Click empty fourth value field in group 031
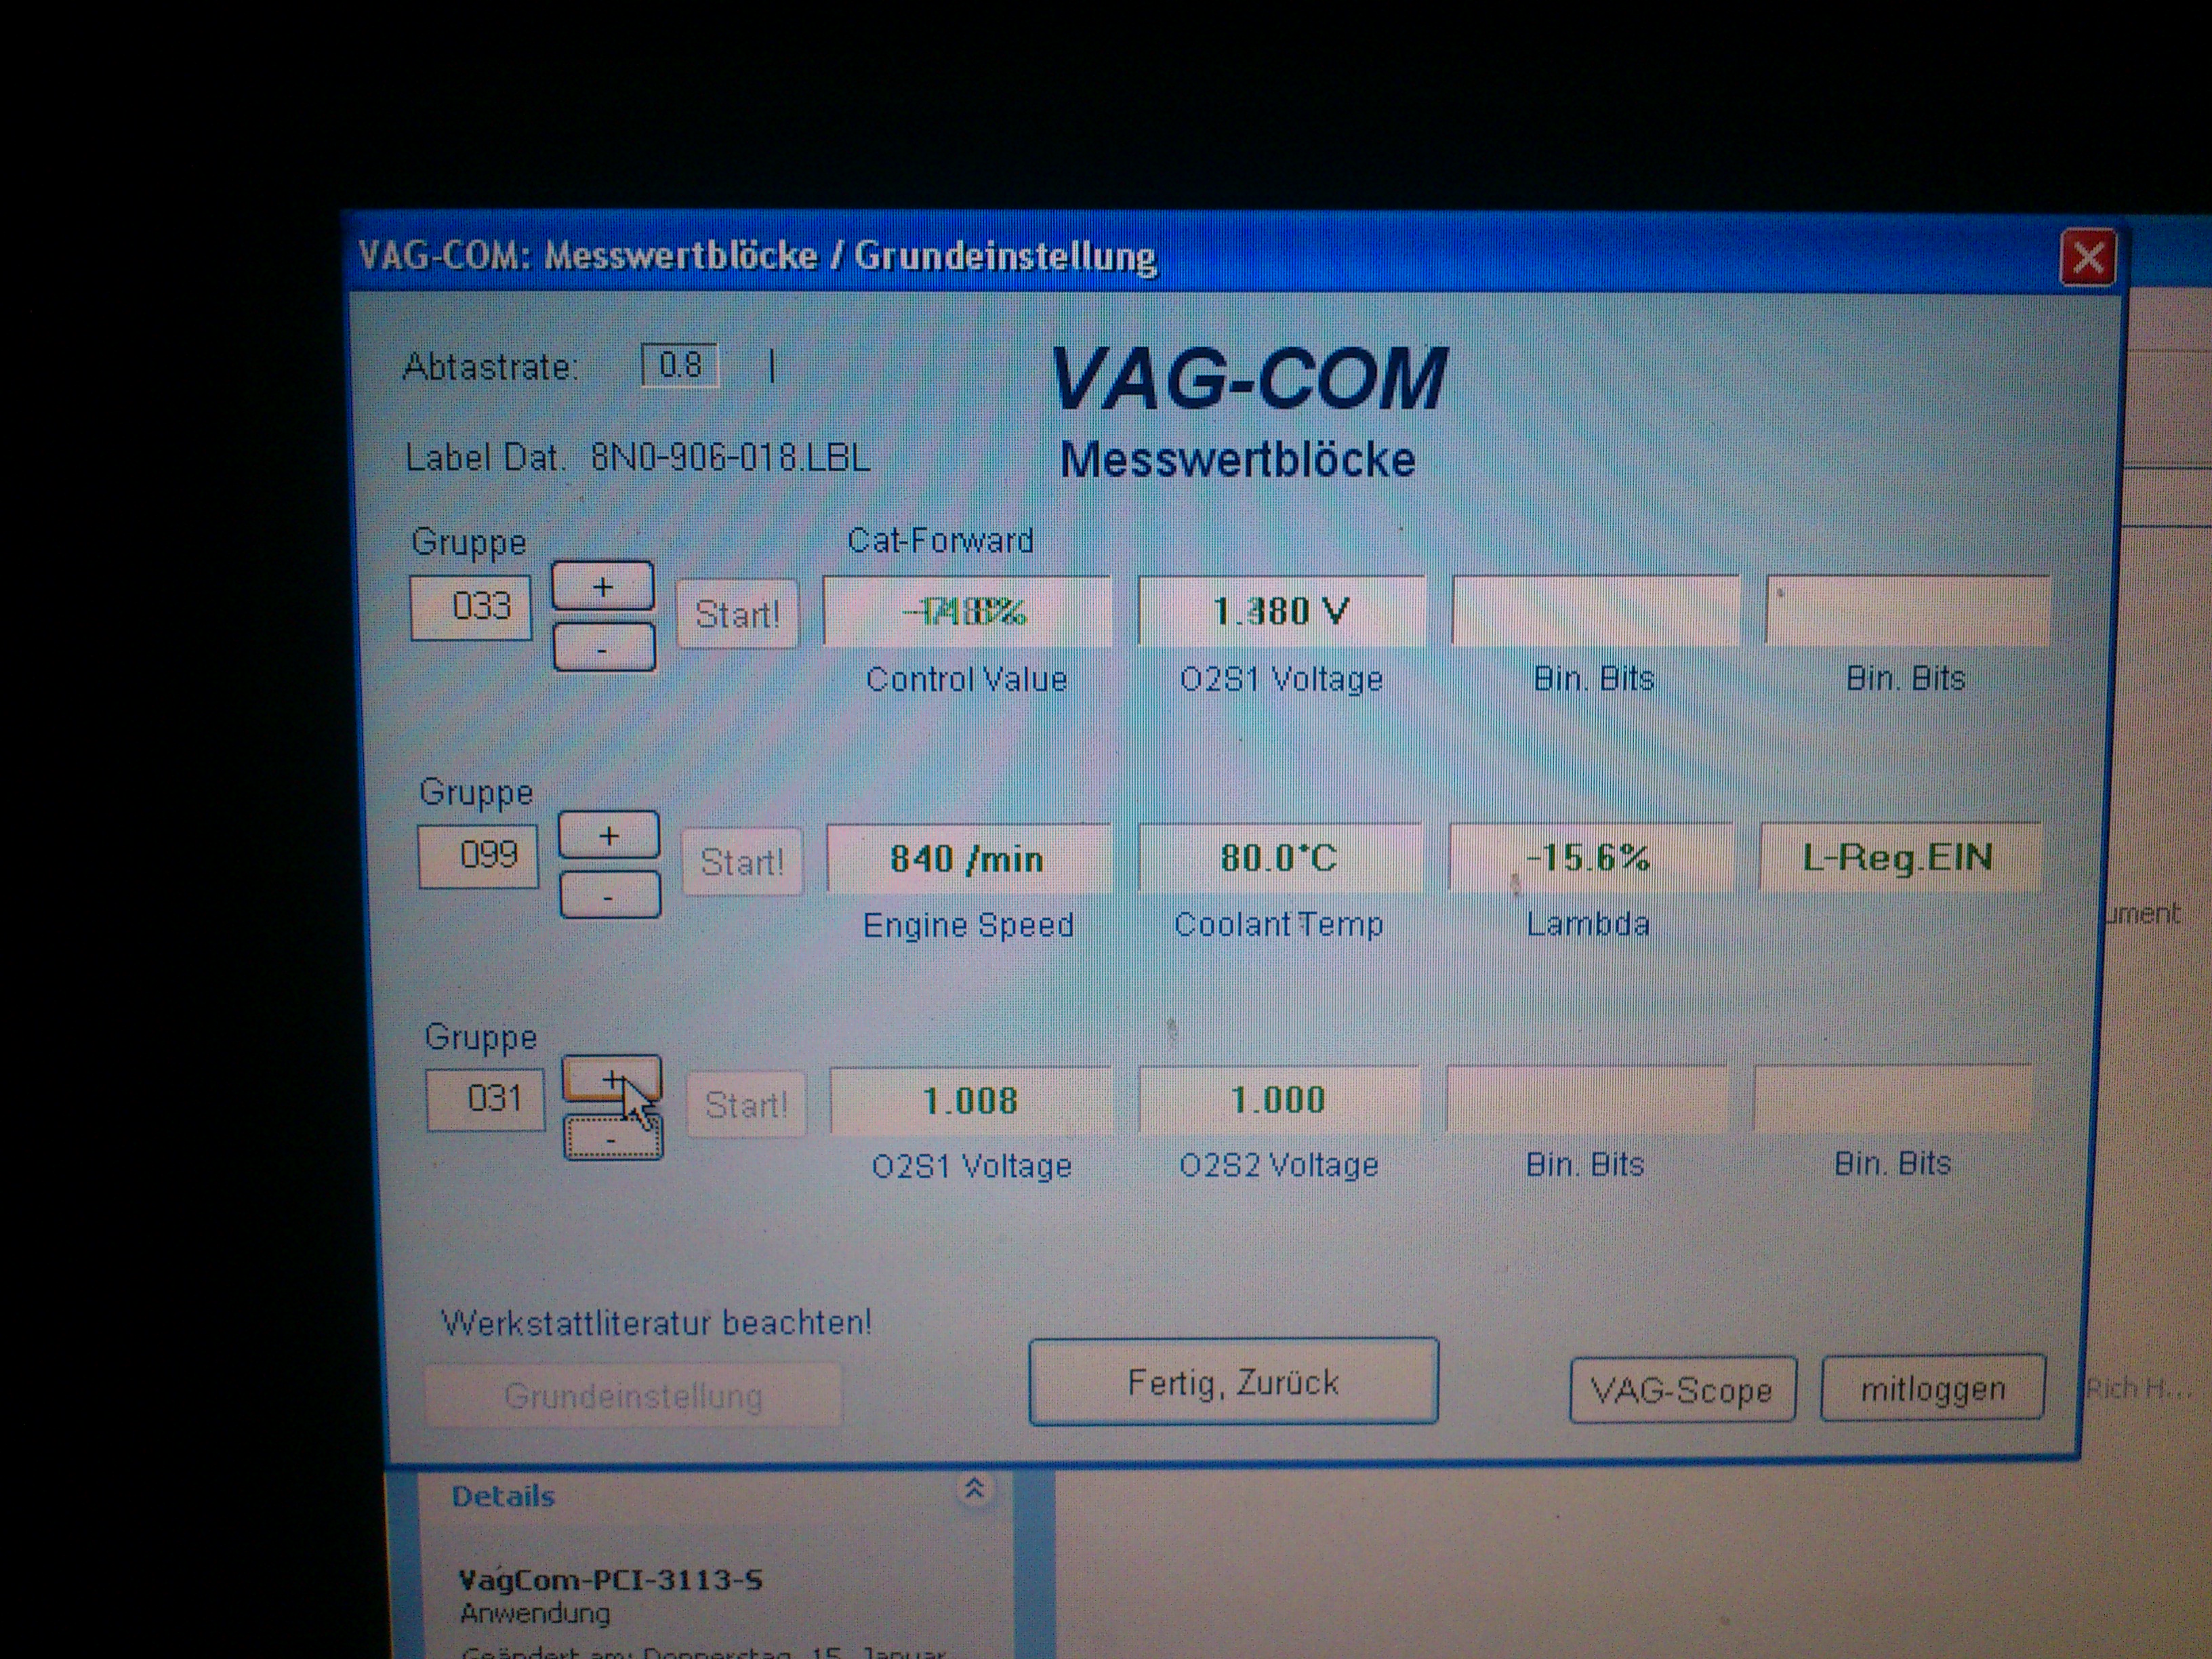The image size is (2212, 1659). (1893, 1098)
